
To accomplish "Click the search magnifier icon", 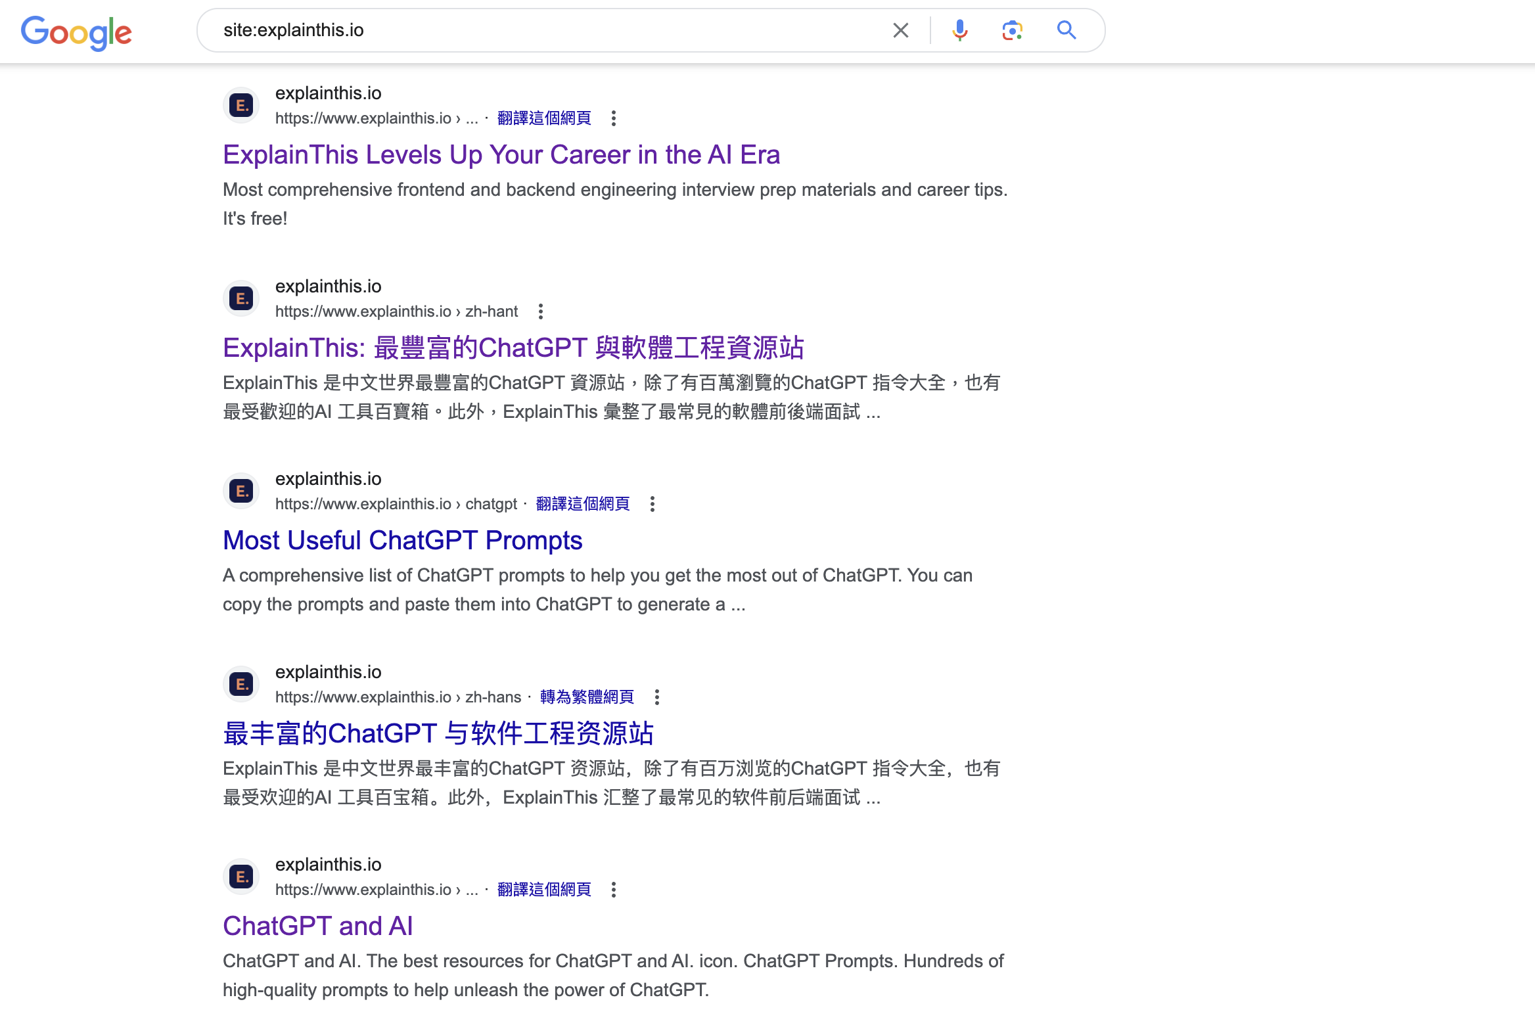I will pos(1066,30).
